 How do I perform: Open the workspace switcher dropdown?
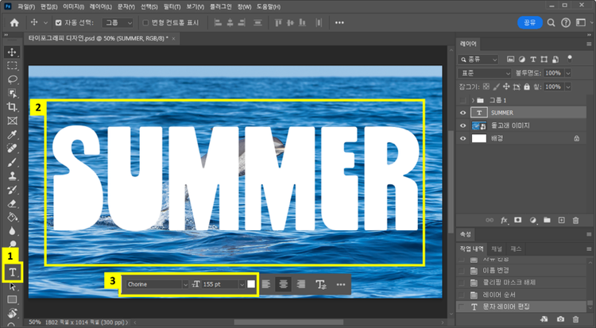pyautogui.click(x=582, y=23)
